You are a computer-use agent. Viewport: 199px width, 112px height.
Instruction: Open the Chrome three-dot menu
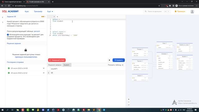pos(197,6)
